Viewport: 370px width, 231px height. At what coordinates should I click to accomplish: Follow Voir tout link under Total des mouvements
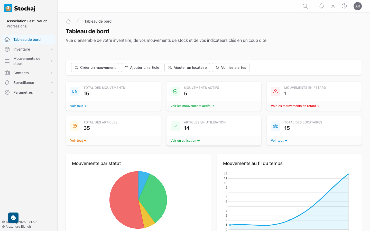pyautogui.click(x=78, y=106)
